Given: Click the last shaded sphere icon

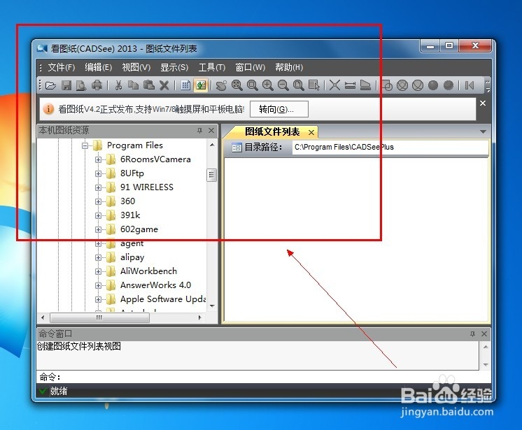Looking at the screenshot, I should tap(449, 85).
